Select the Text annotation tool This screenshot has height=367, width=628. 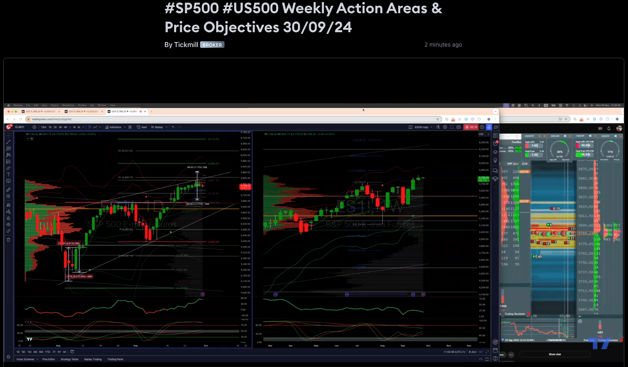click(x=8, y=174)
